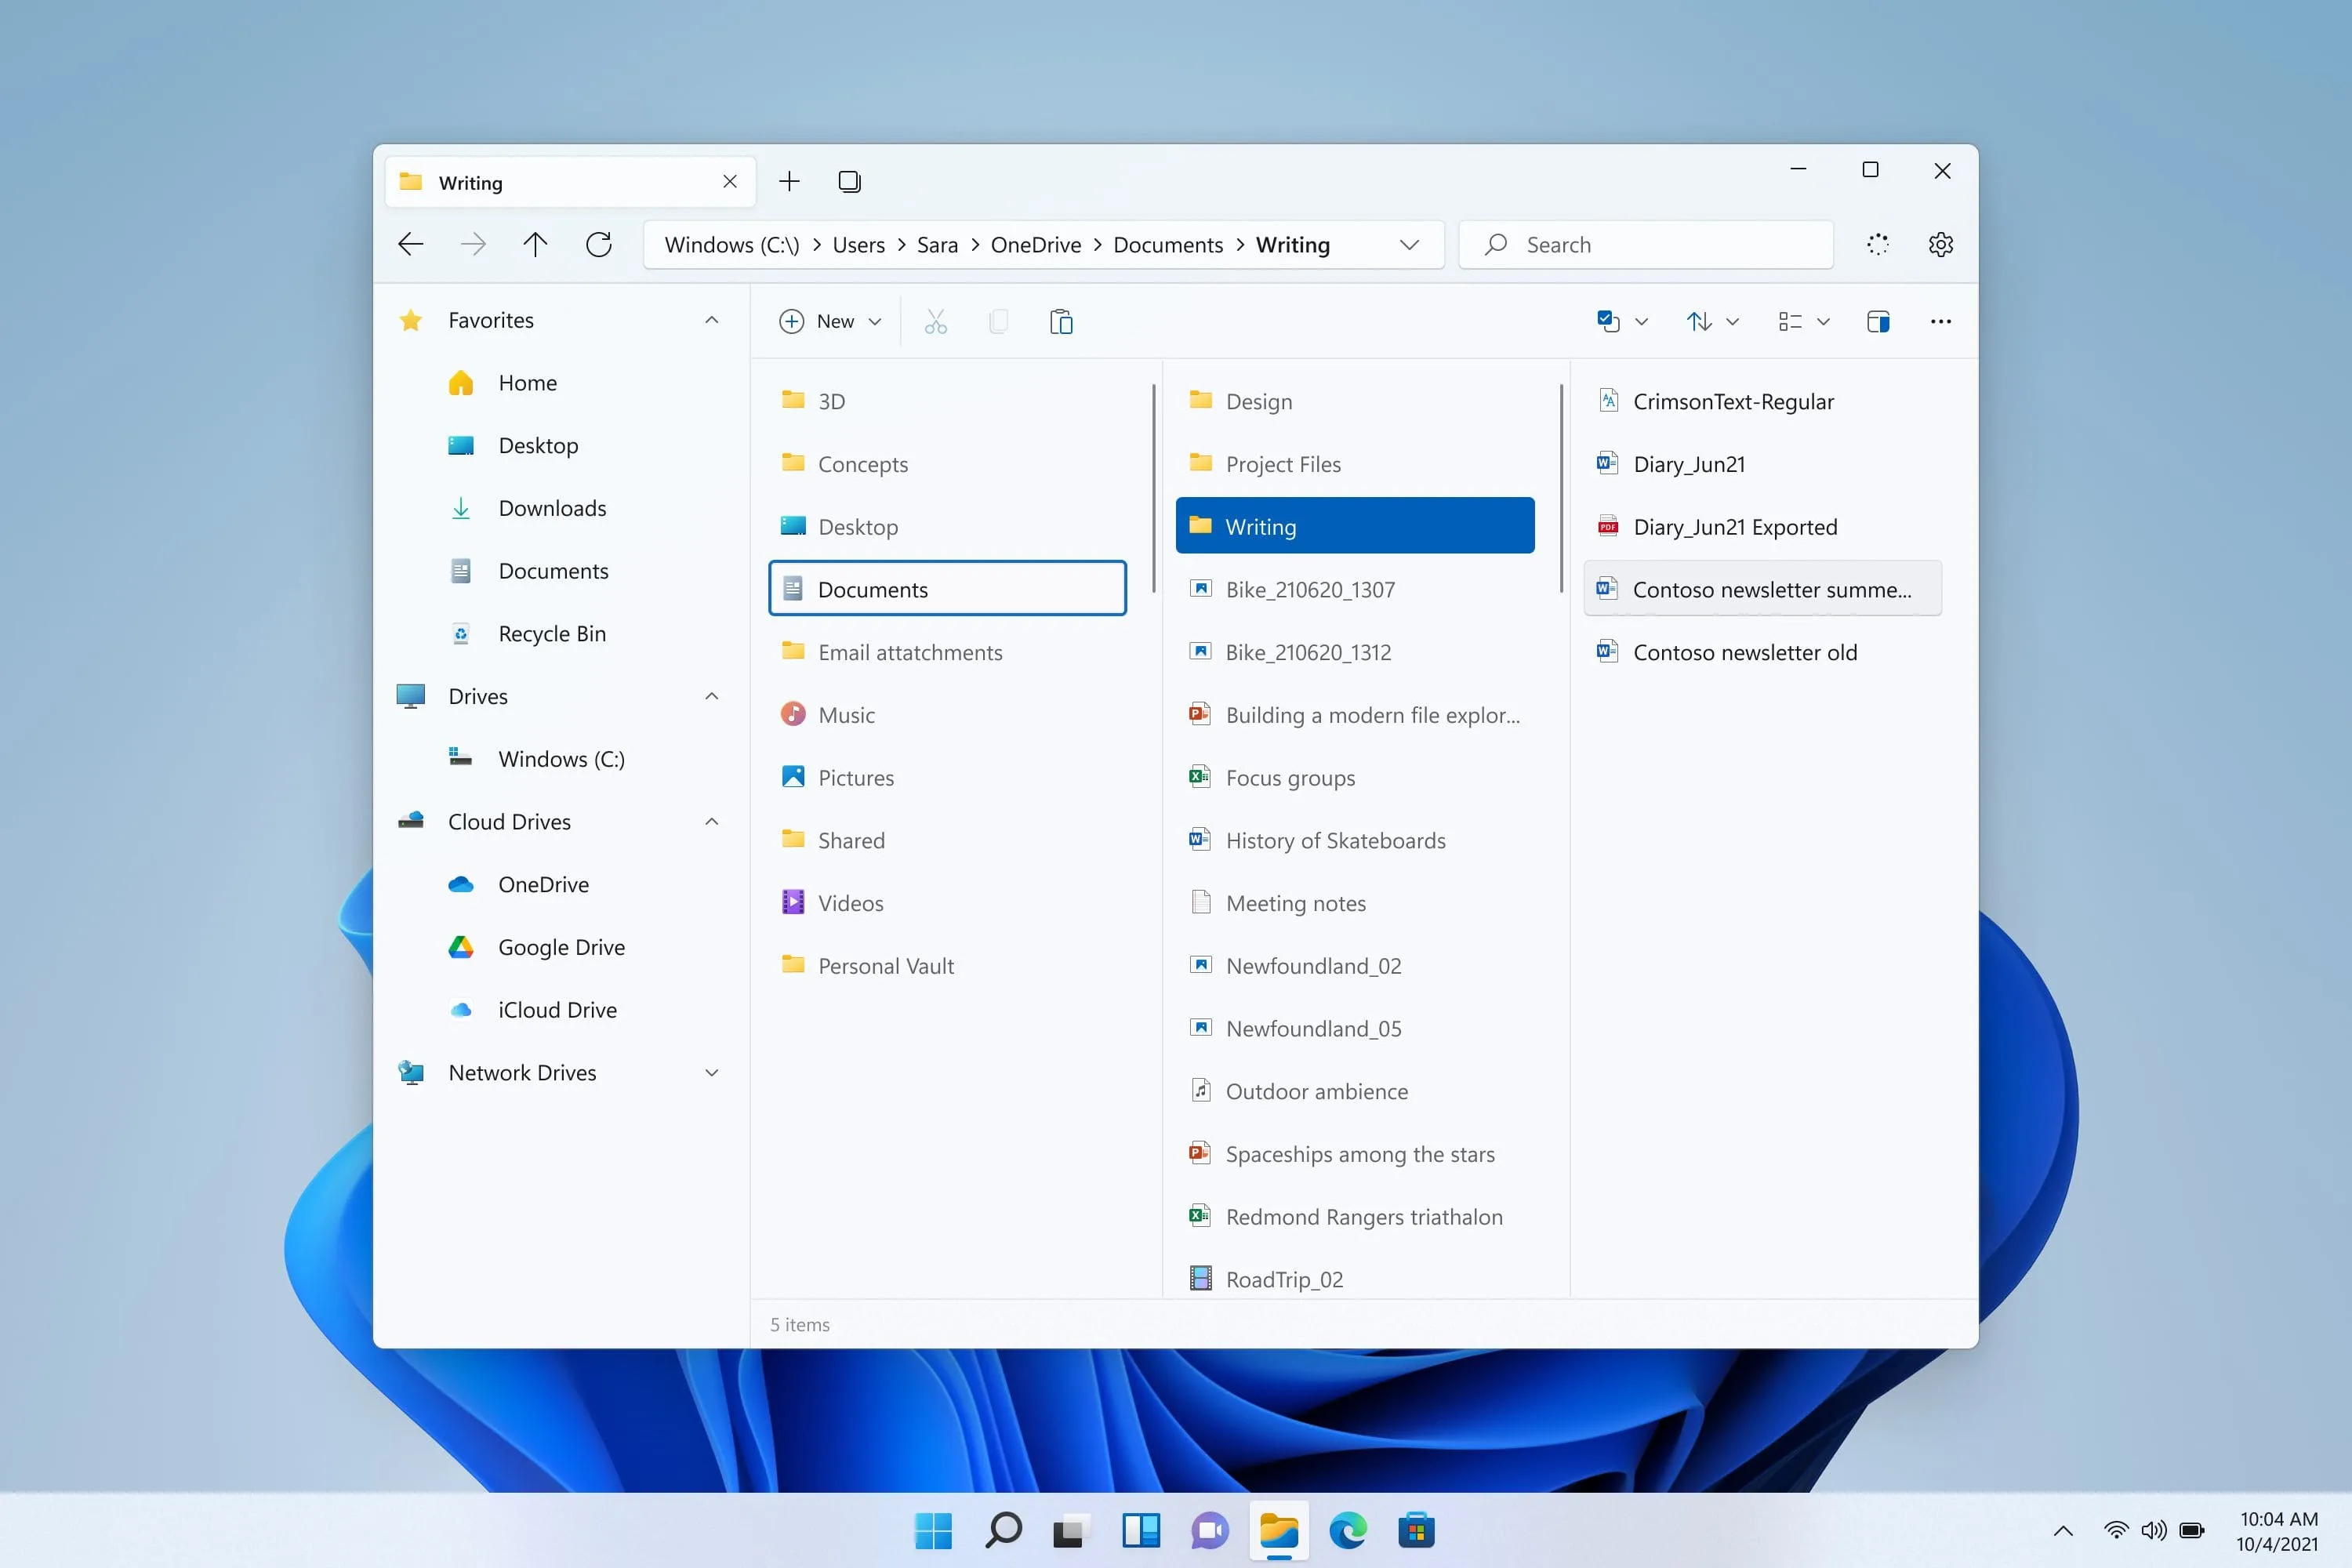Collapse the Cloud Drives section

[x=711, y=821]
